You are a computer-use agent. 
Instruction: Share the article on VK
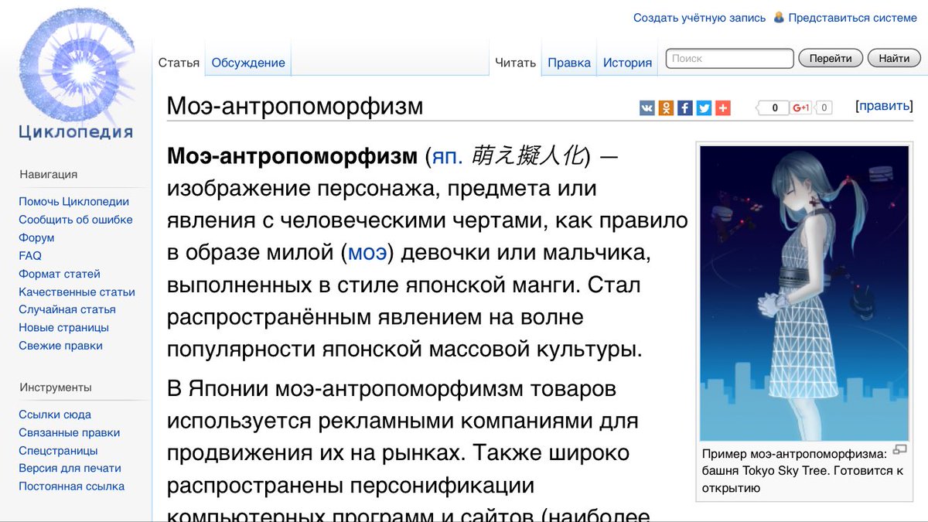tap(647, 108)
